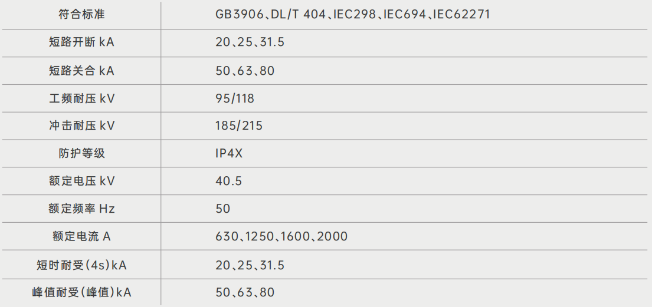
Task: Select the 185/215 value cell
Action: click(239, 126)
